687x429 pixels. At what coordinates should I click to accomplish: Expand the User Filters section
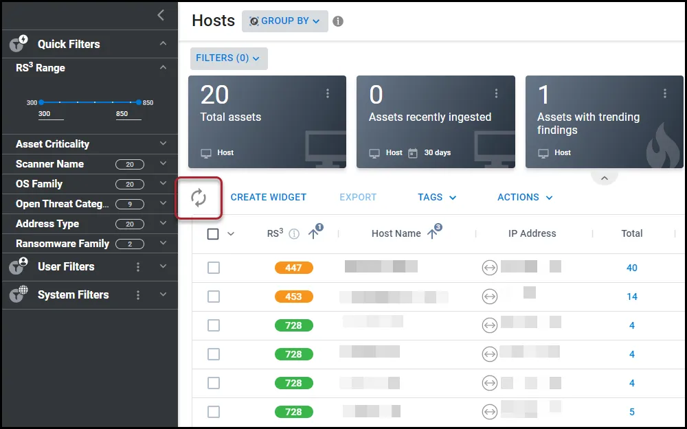click(x=163, y=266)
